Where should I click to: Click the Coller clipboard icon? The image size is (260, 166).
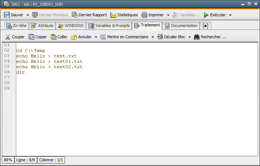tap(53, 37)
